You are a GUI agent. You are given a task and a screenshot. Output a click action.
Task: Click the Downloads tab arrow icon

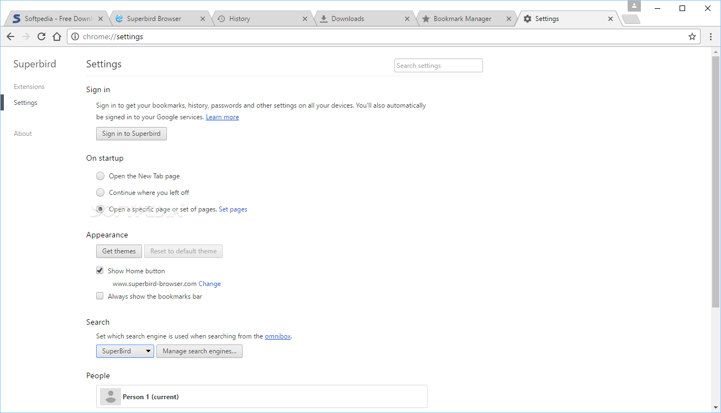(x=324, y=19)
